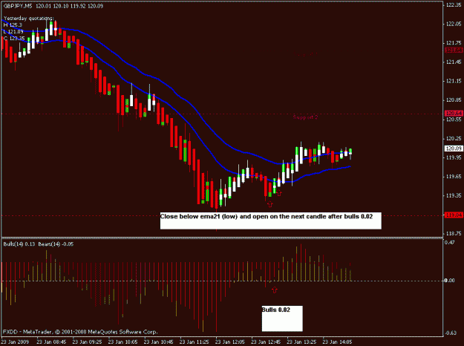This screenshot has width=464, height=346.
Task: Click the GBPJPY,M5 chart title text
Action: click(18, 6)
